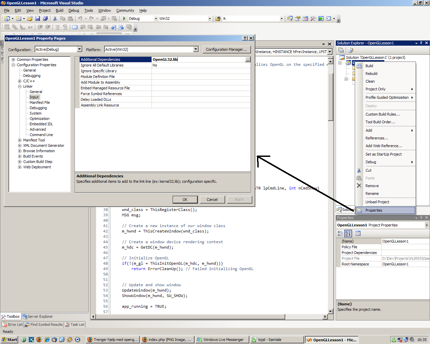The height and width of the screenshot is (344, 430).
Task: Click the Copy toolbar icon
Action: pyautogui.click(x=62, y=18)
